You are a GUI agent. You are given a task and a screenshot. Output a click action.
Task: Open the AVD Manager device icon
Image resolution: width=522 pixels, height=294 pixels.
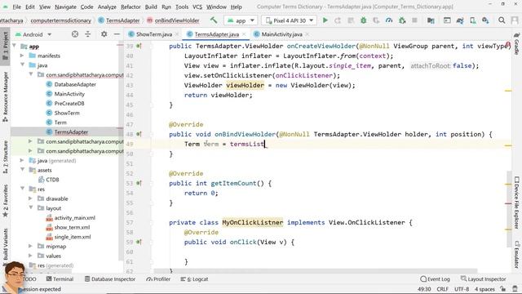tap(473, 20)
